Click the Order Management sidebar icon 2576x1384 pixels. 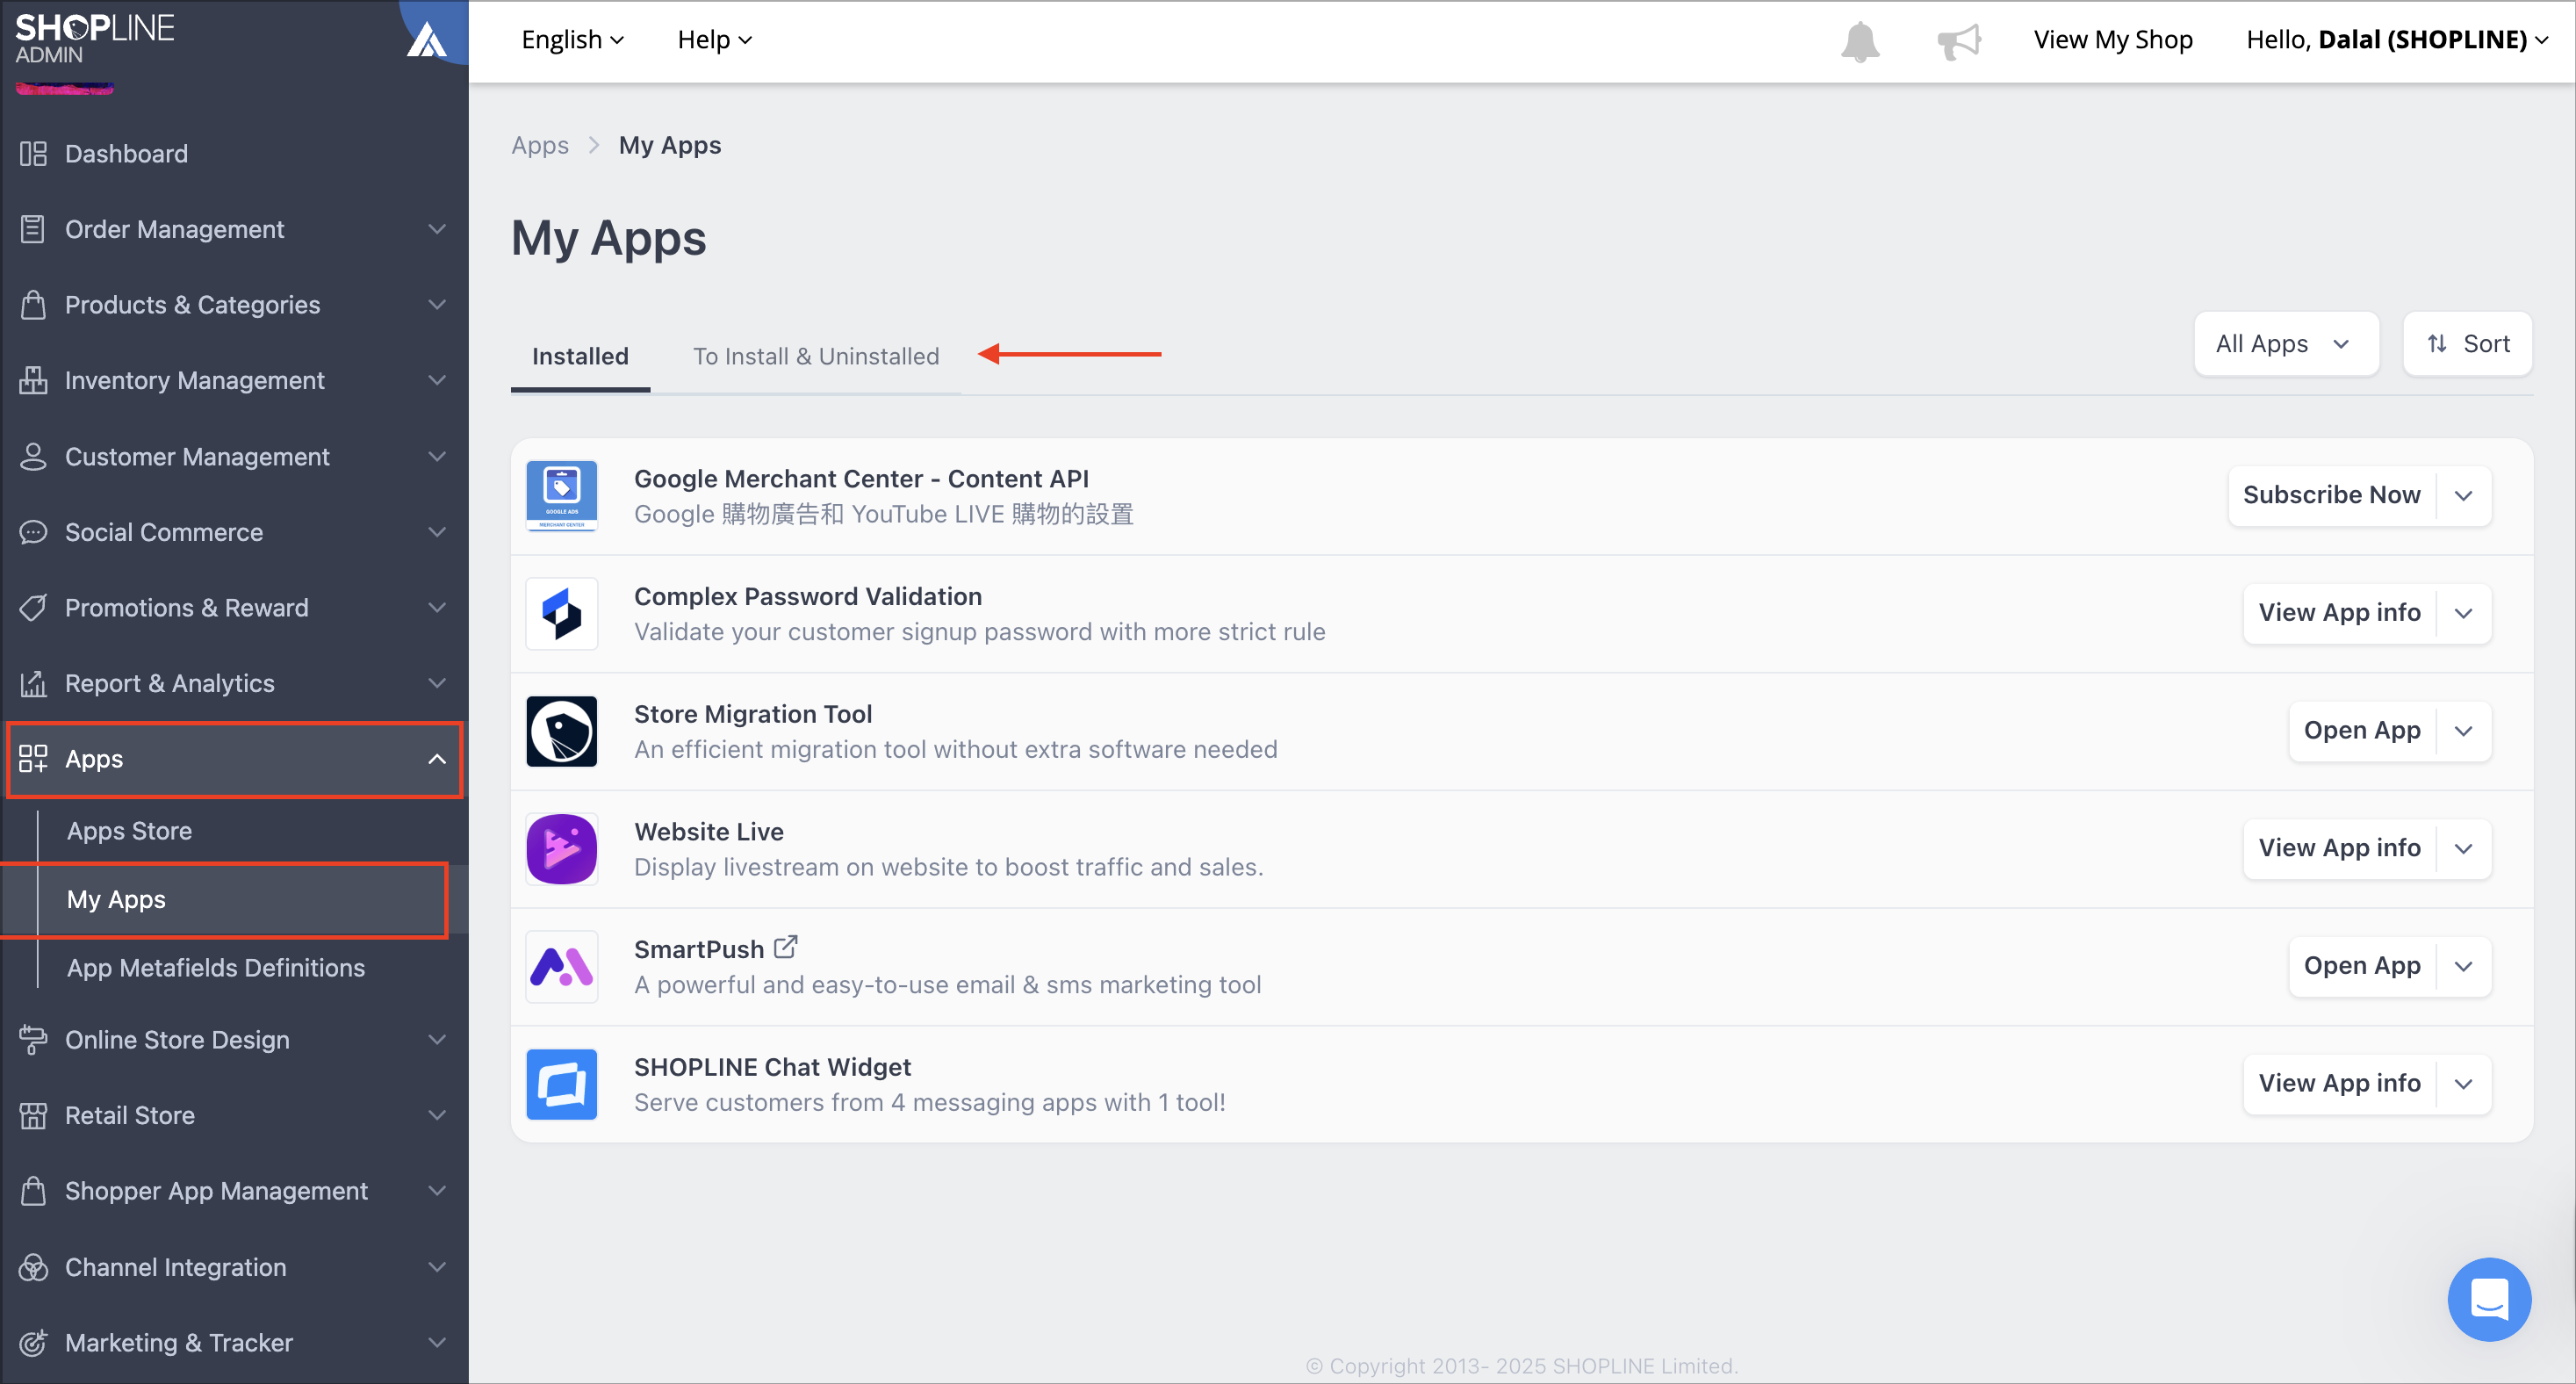coord(33,229)
